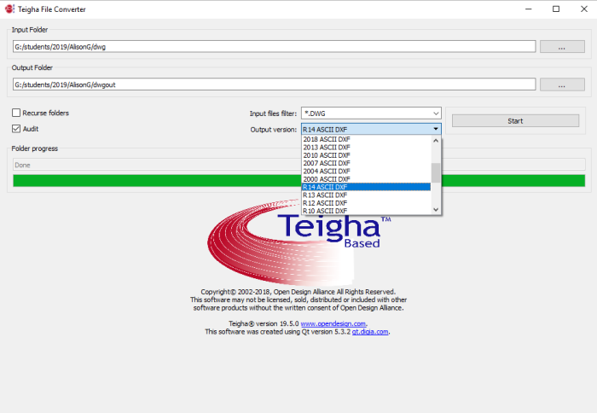
Task: Click the Teigha app icon in title bar
Action: [9, 9]
